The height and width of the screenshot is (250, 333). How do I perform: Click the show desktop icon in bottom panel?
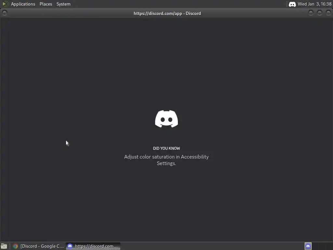(4, 246)
